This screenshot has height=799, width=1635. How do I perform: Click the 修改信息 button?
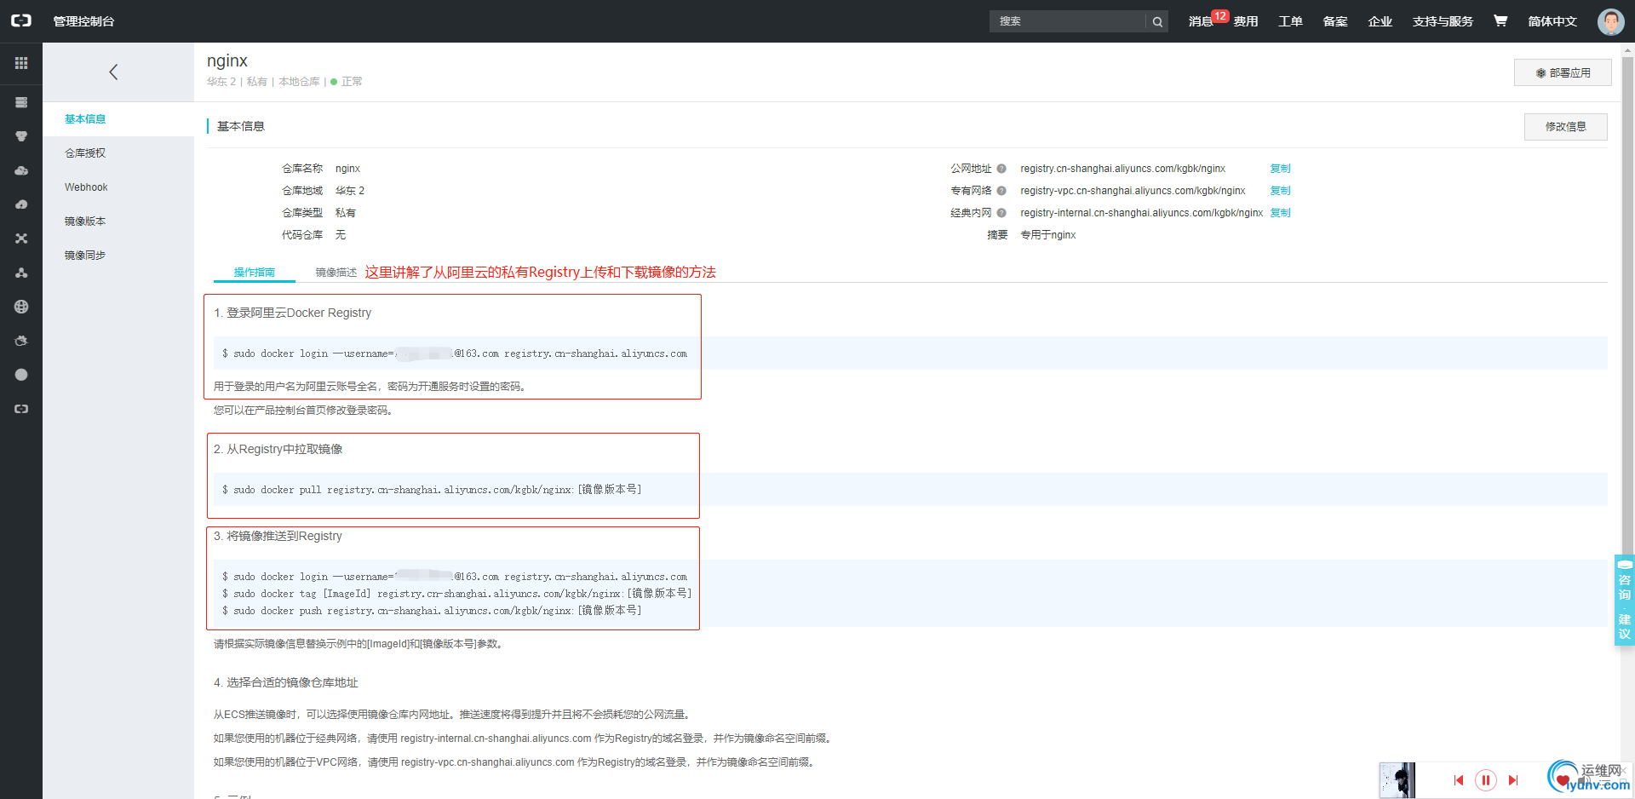point(1565,127)
